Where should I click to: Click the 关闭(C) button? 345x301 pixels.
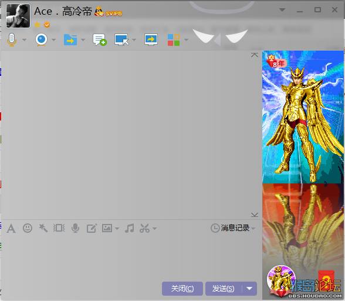click(x=182, y=289)
